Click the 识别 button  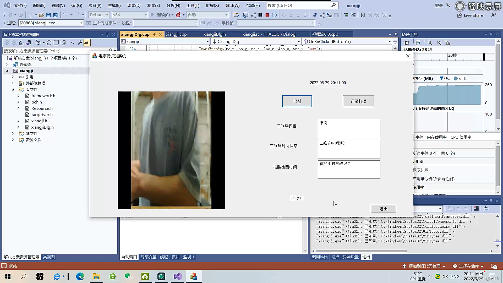(x=297, y=101)
